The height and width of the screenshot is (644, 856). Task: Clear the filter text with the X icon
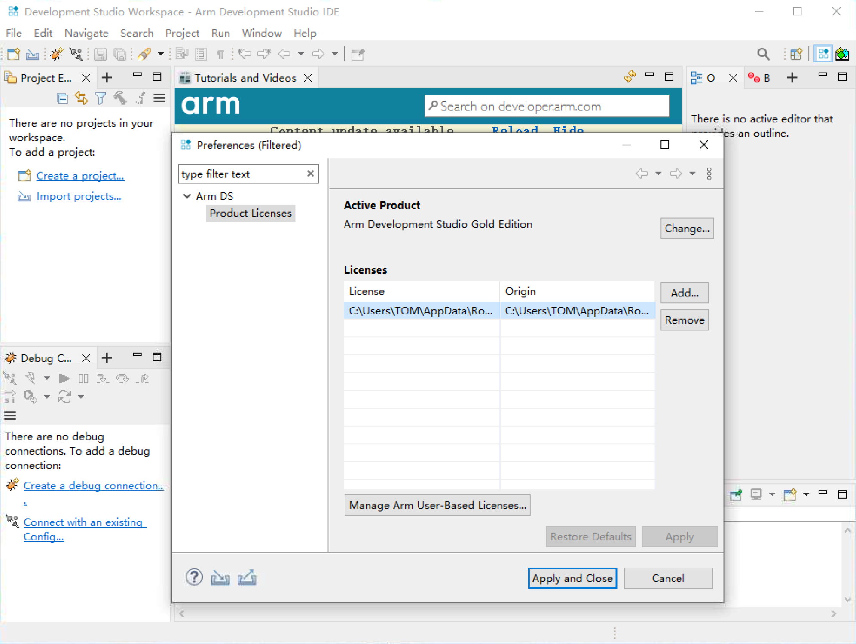[x=310, y=174]
